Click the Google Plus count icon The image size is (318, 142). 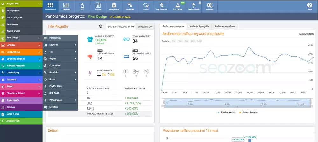pos(136,71)
